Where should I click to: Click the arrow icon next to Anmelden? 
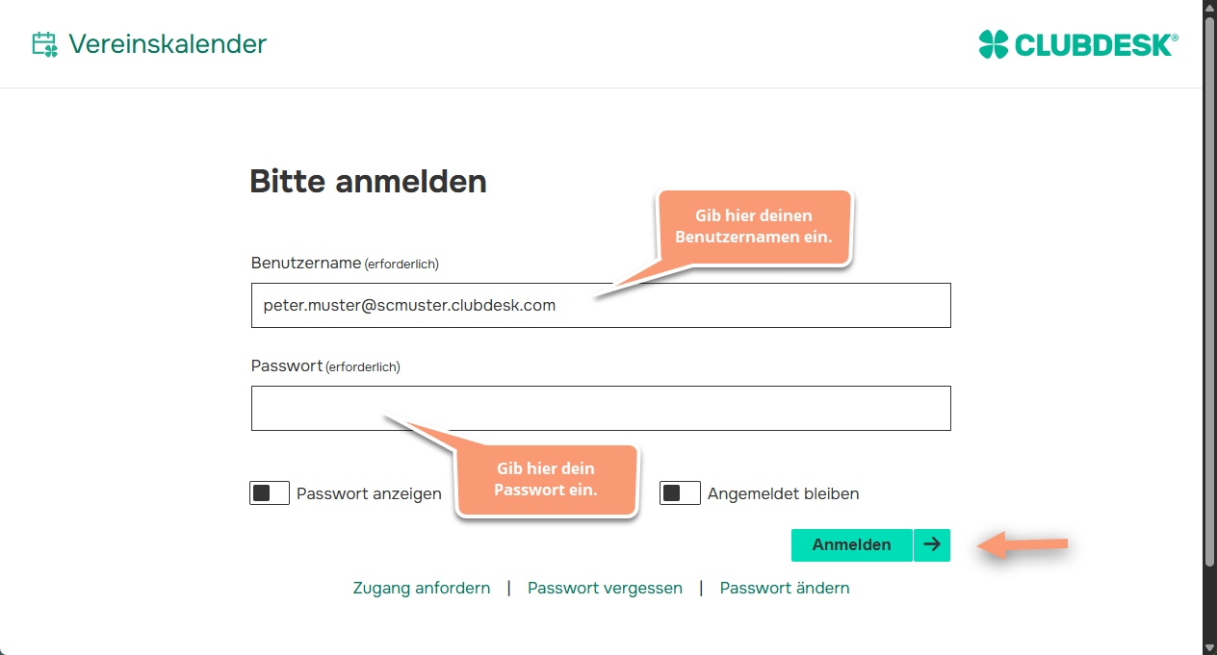pyautogui.click(x=931, y=544)
